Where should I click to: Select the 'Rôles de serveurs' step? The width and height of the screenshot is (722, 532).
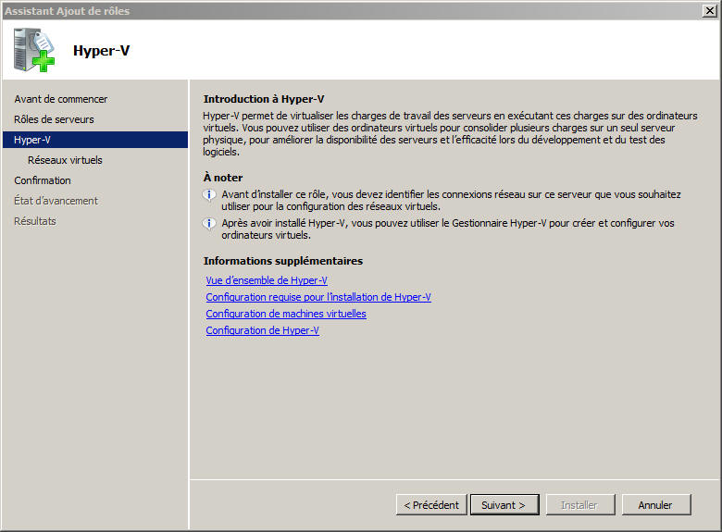point(54,119)
